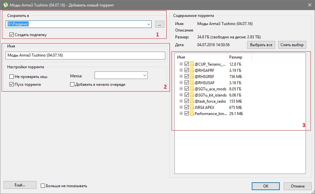Click the @SGTu_kit_islands folder icon
The image size is (315, 194).
(x=192, y=95)
